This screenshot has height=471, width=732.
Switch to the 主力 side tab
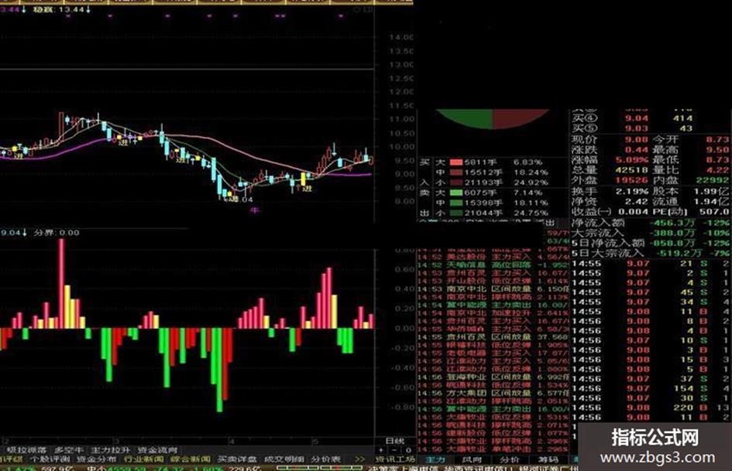click(435, 460)
